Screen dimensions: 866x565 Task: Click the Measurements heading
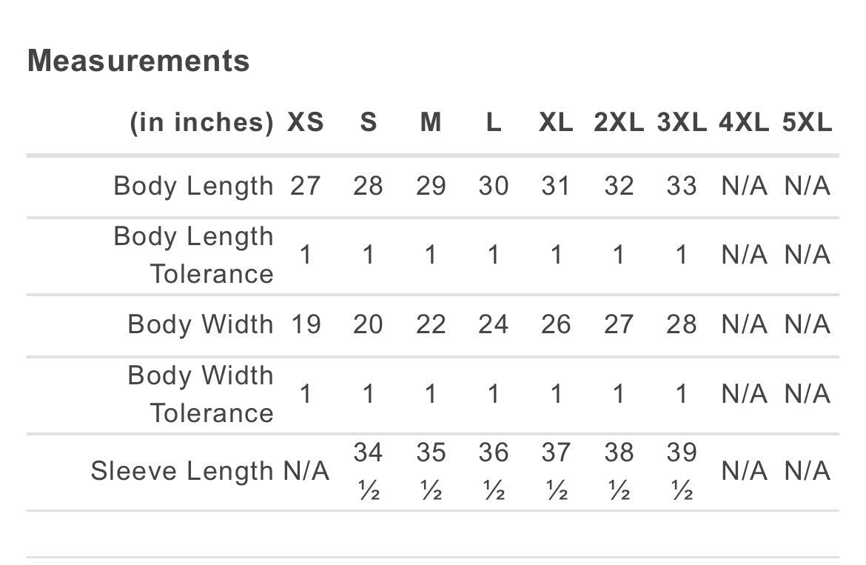coord(138,61)
